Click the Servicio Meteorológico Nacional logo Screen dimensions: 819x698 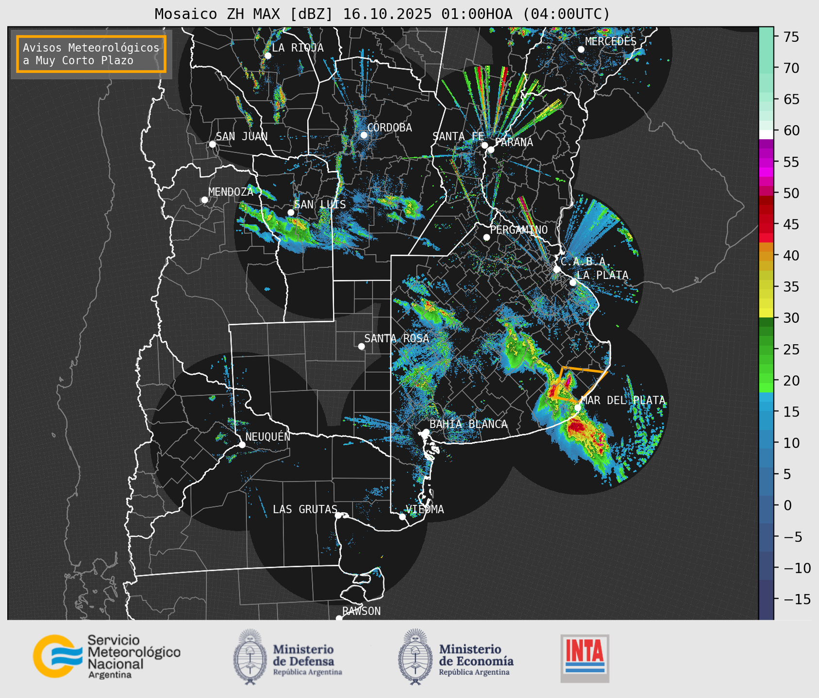106,656
